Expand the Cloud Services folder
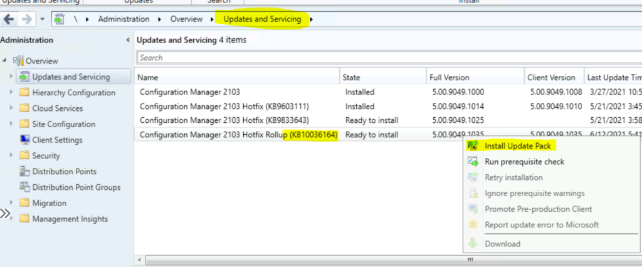This screenshot has width=642, height=267. tap(11, 108)
